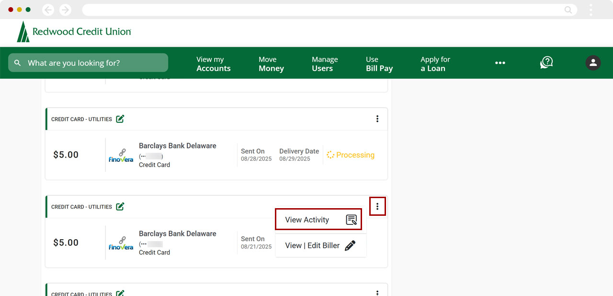The width and height of the screenshot is (613, 296).
Task: Open the highlighted three-dot menu
Action: click(x=377, y=206)
